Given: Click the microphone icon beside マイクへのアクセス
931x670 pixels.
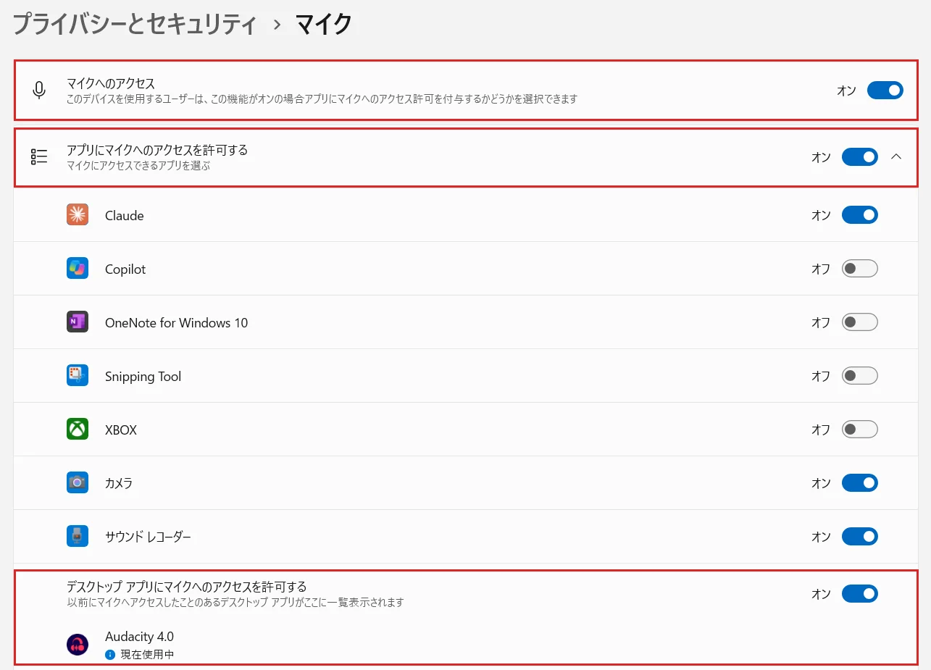Looking at the screenshot, I should (39, 91).
